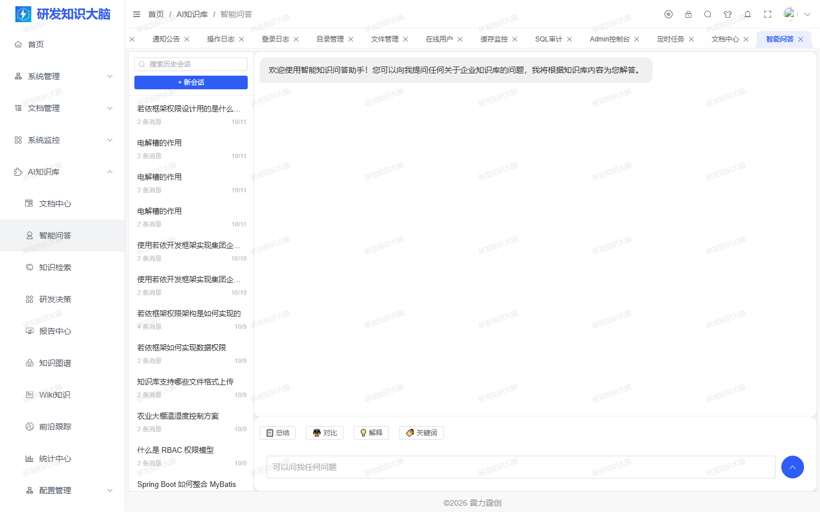Open the theme shirt icon

tap(728, 14)
